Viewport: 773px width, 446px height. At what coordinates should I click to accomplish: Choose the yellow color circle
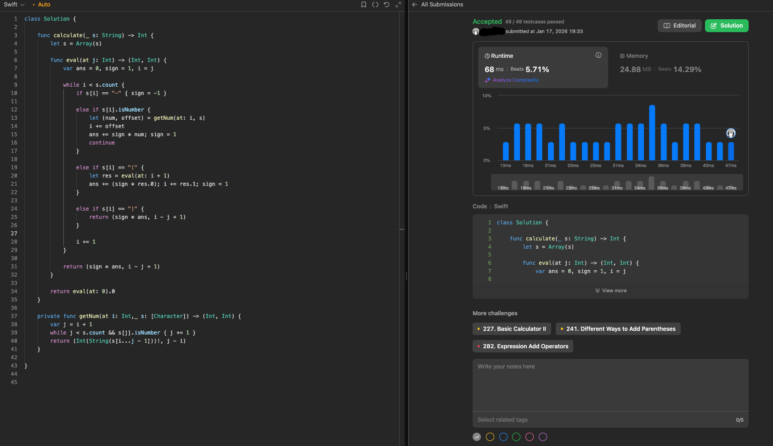490,437
